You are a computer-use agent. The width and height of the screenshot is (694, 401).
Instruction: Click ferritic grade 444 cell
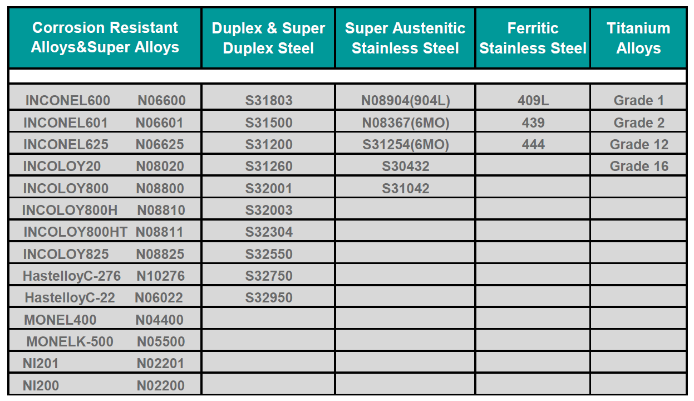tap(533, 145)
